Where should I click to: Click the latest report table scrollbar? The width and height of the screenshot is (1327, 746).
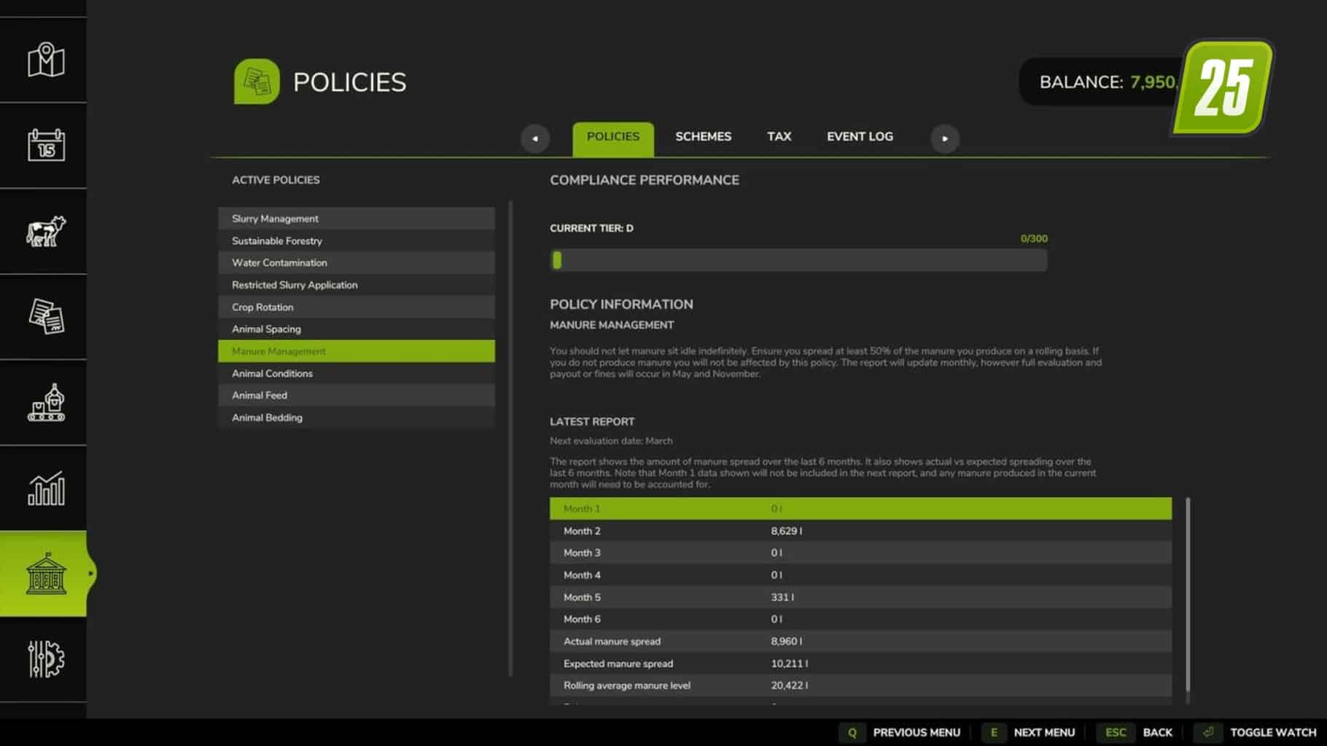pos(1188,595)
